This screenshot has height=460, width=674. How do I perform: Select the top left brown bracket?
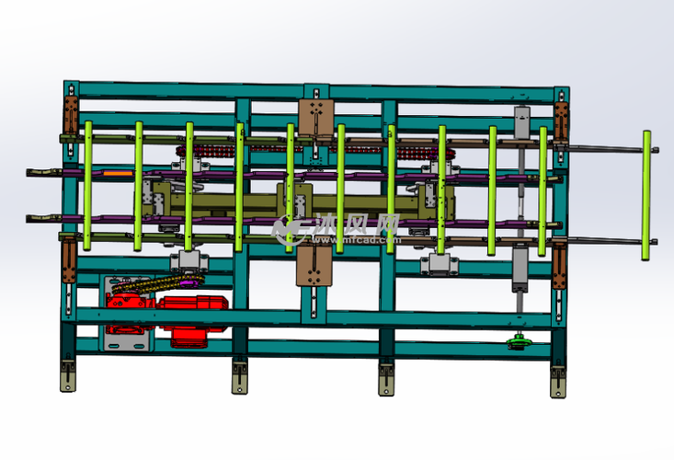click(x=70, y=117)
